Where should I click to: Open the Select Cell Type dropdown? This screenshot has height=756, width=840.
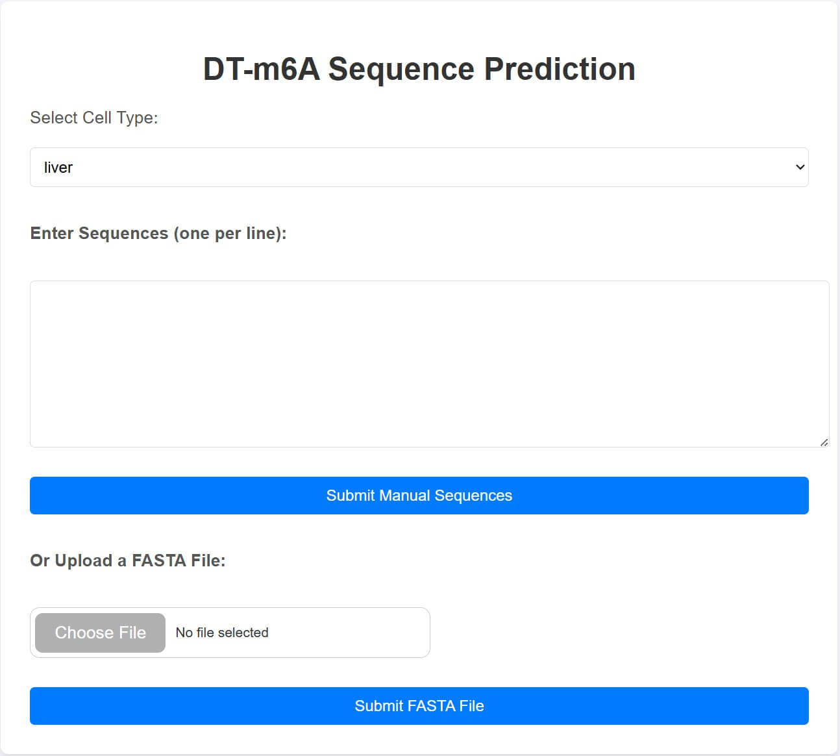coord(419,168)
